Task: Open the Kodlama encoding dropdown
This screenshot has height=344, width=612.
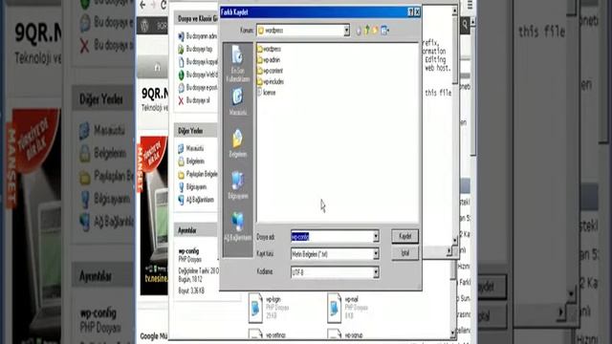Action: pyautogui.click(x=376, y=272)
